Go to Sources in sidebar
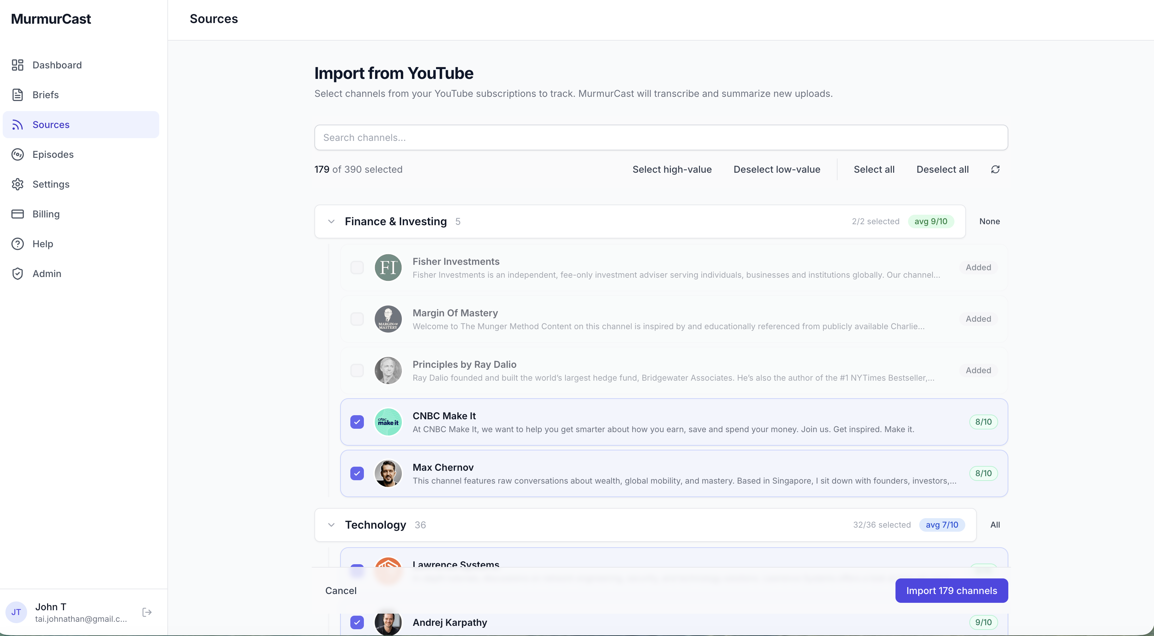1154x636 pixels. 50,125
